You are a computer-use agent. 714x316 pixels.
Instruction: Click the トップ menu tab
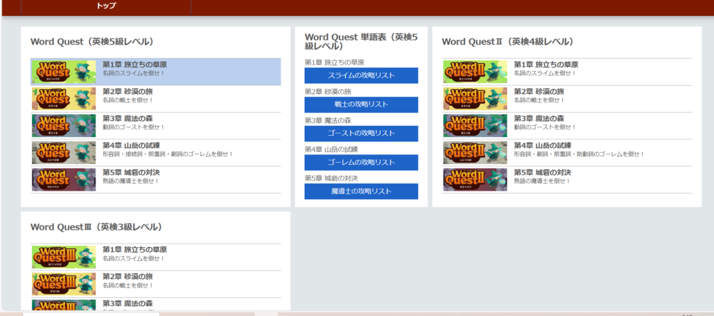tap(106, 6)
